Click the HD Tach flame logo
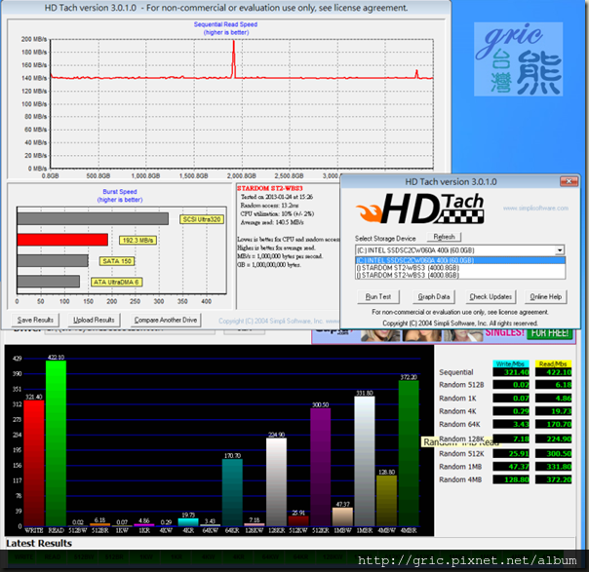The height and width of the screenshot is (572, 589). coord(419,209)
